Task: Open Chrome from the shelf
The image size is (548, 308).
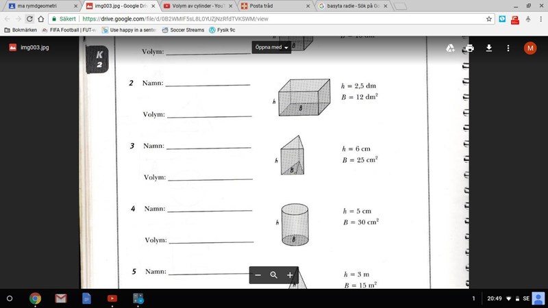Action: (x=36, y=299)
